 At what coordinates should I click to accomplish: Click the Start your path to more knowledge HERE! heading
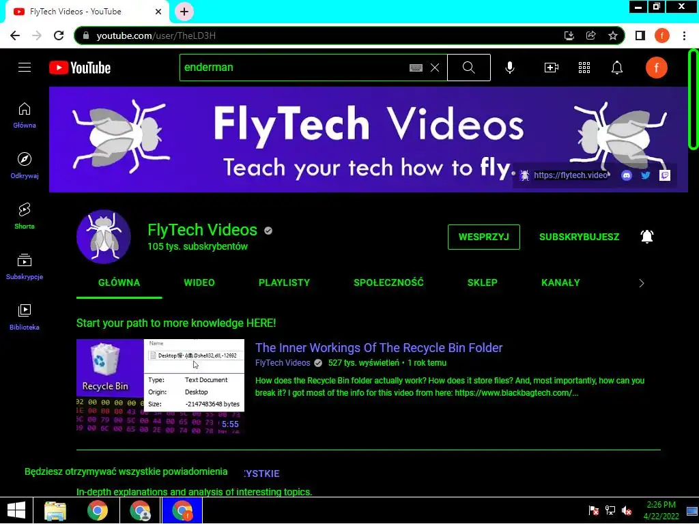[176, 323]
